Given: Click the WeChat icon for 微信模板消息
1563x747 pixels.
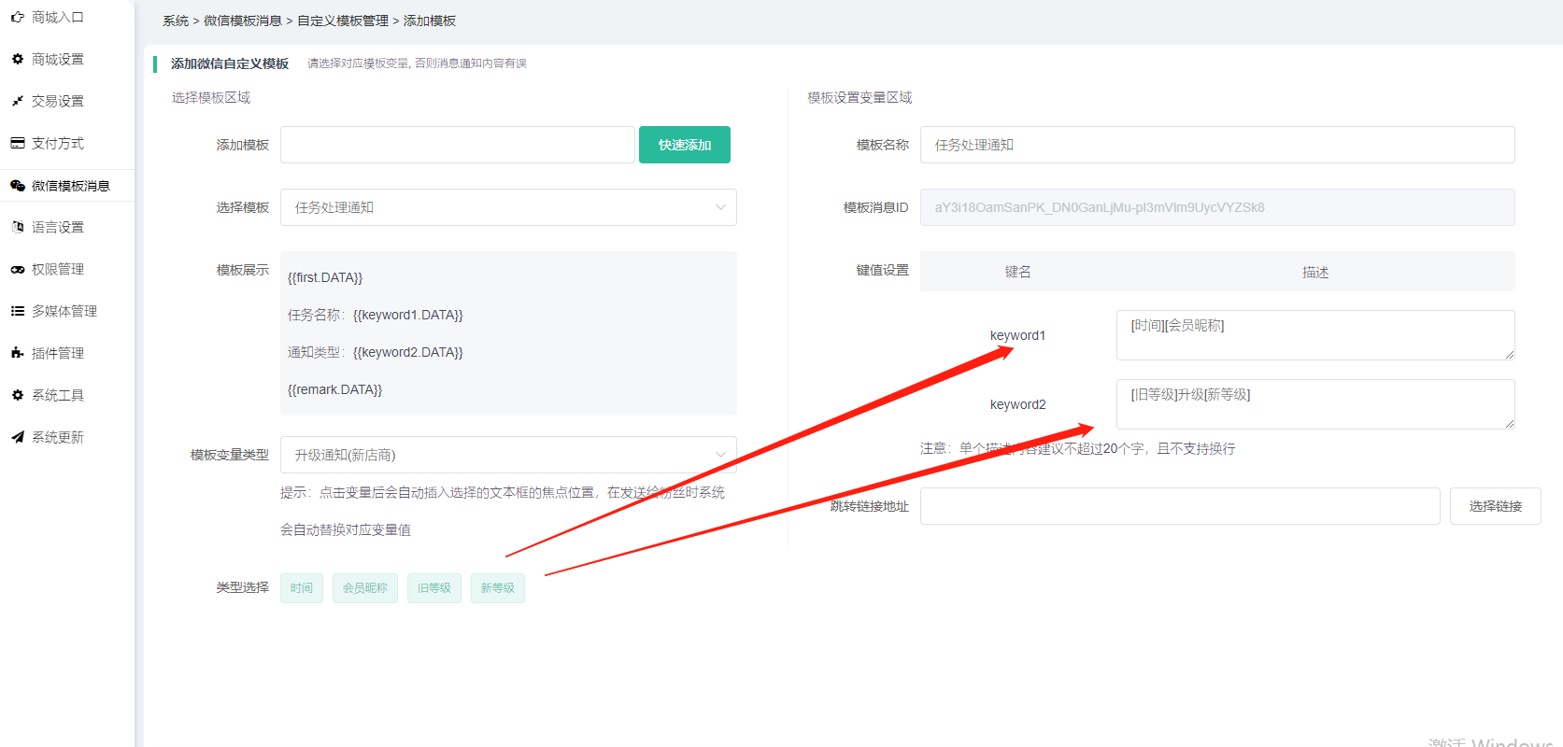Looking at the screenshot, I should click(18, 186).
